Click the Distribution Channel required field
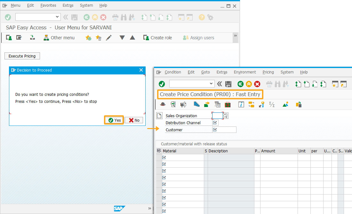The width and height of the screenshot is (352, 214). click(215, 123)
